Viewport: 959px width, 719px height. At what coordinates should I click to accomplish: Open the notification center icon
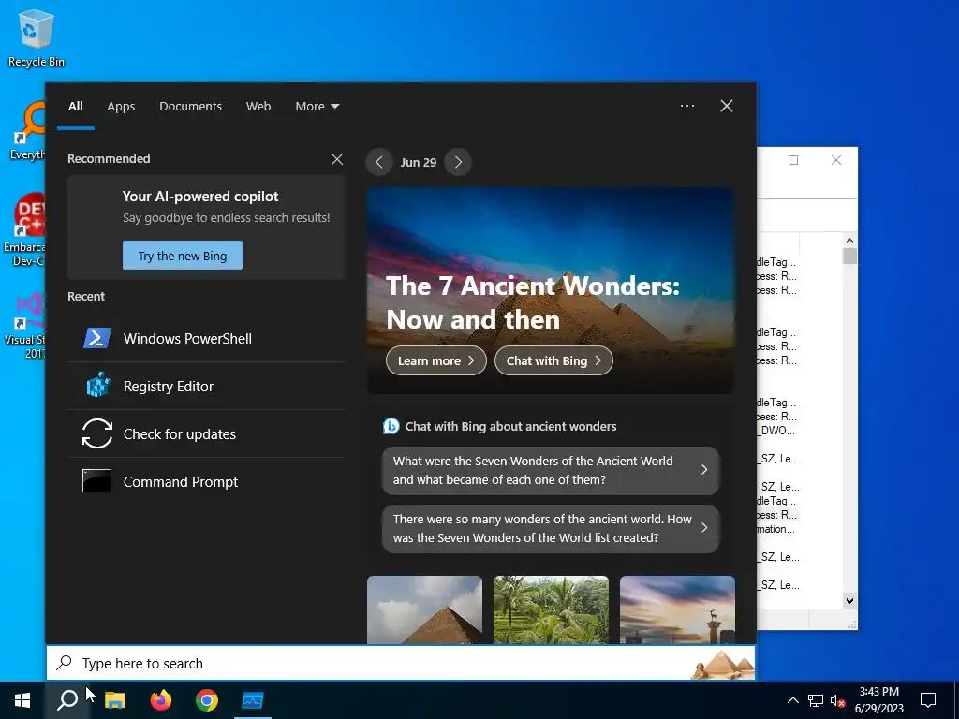pos(928,700)
